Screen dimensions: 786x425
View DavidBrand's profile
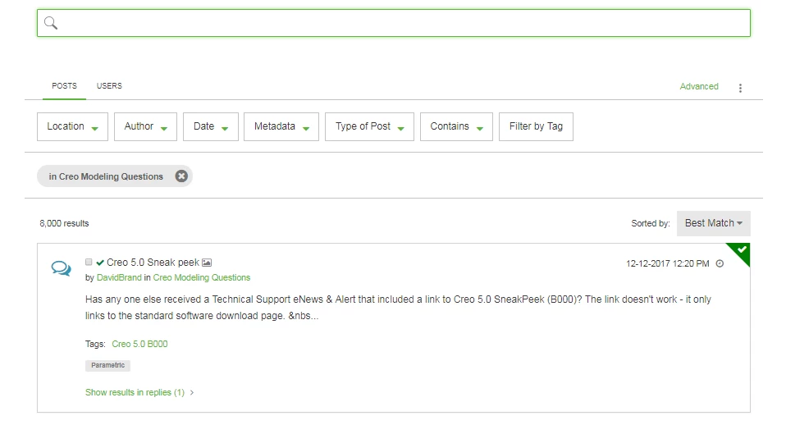click(x=119, y=277)
